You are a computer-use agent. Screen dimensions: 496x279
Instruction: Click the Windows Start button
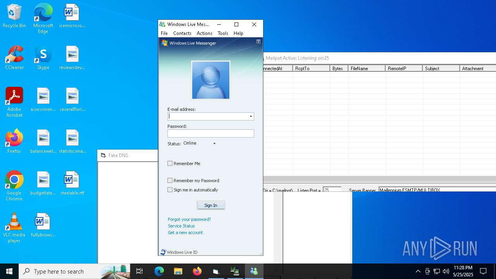(x=9, y=271)
